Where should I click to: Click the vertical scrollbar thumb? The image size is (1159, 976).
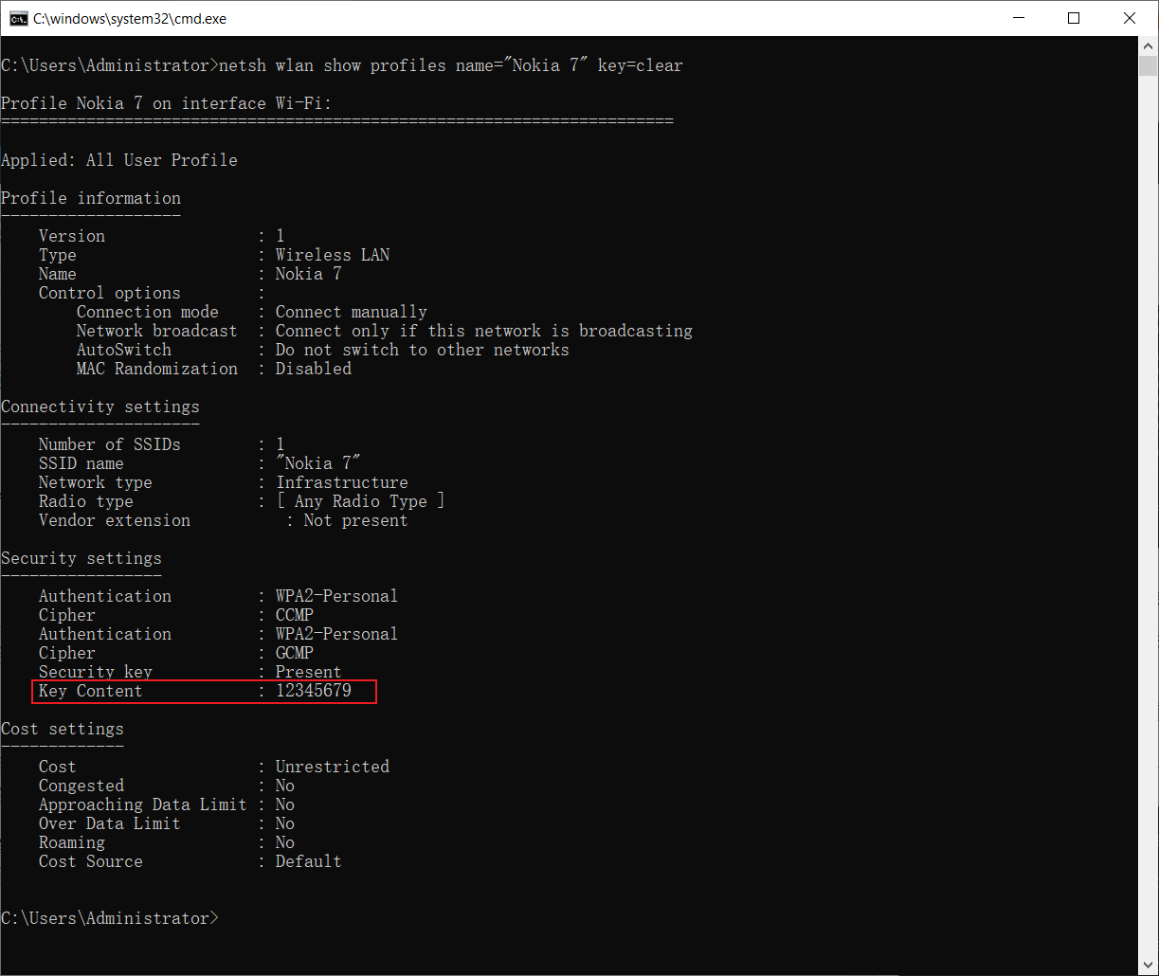1149,66
